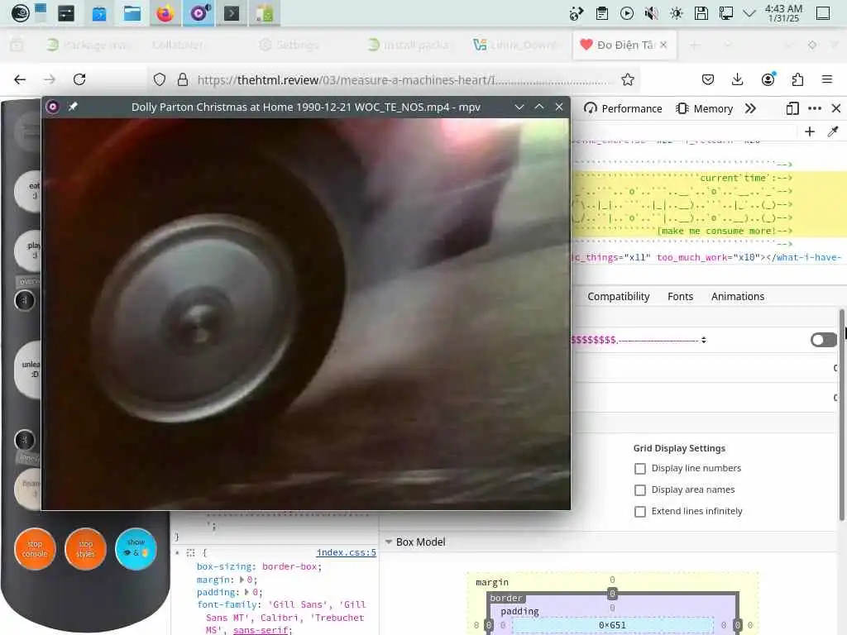Click the stop styles orange button
Viewport: 847px width, 635px height.
(x=85, y=549)
